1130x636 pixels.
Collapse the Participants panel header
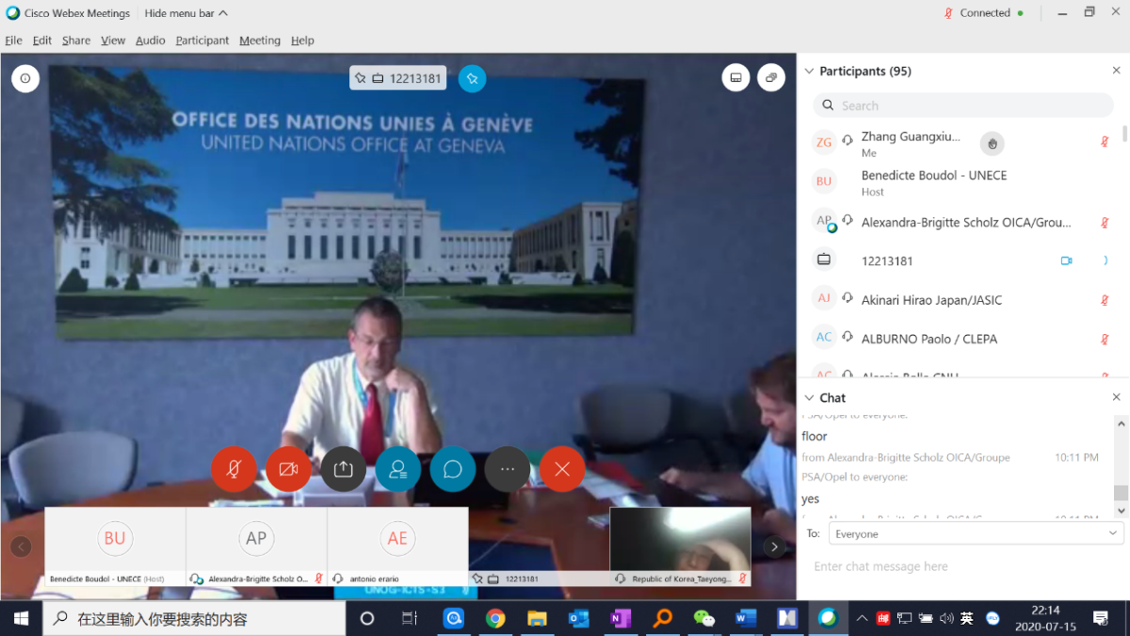click(809, 72)
